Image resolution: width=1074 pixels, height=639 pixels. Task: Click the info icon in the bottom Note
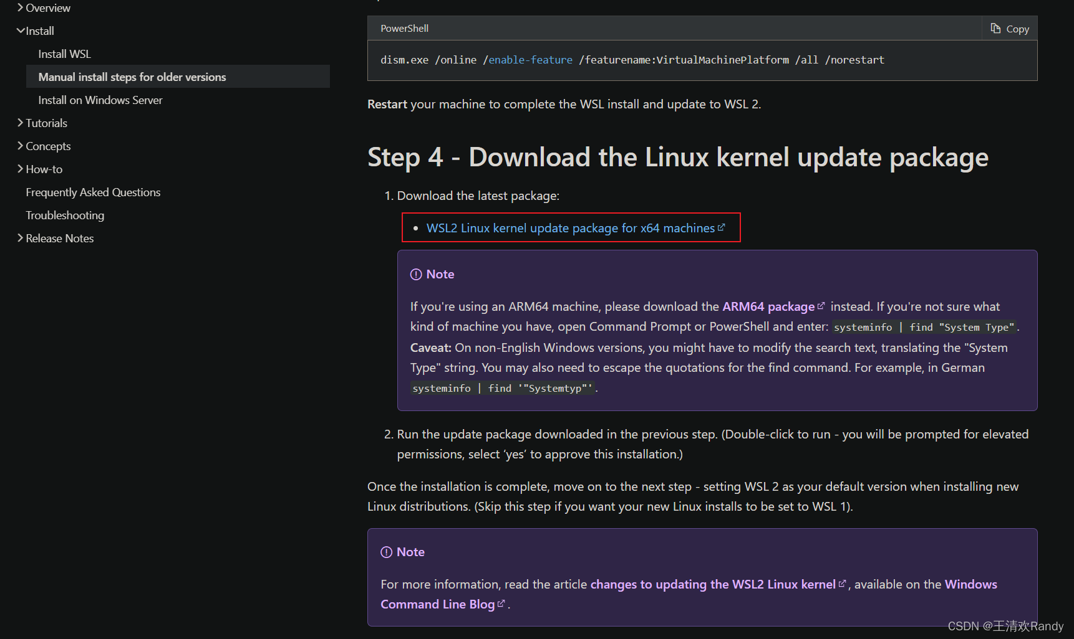click(386, 552)
